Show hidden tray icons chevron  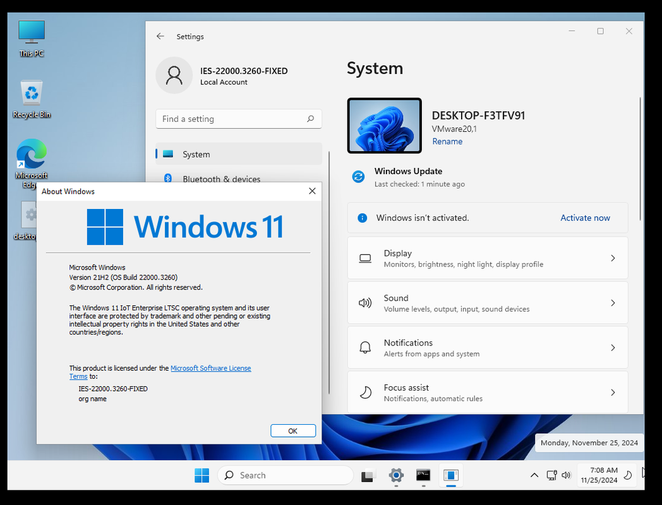click(534, 475)
